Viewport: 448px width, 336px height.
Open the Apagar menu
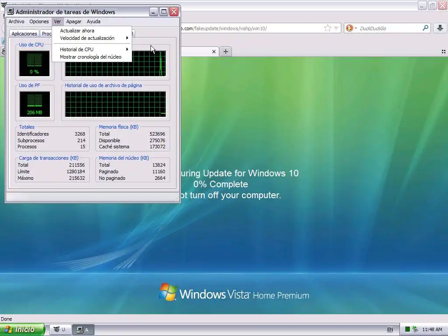click(73, 21)
